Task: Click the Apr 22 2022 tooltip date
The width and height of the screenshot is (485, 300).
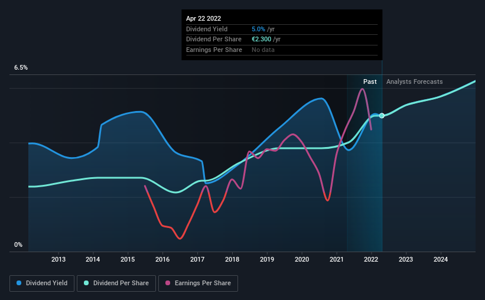Action: (x=204, y=18)
